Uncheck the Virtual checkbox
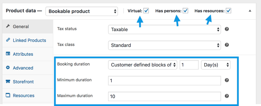261x106 pixels. click(146, 11)
